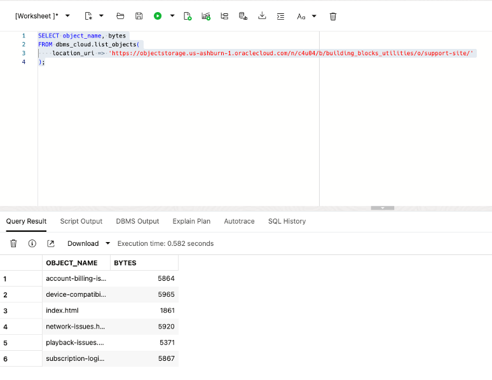Click the 5371 bytes value
The image size is (492, 380).
pyautogui.click(x=167, y=343)
